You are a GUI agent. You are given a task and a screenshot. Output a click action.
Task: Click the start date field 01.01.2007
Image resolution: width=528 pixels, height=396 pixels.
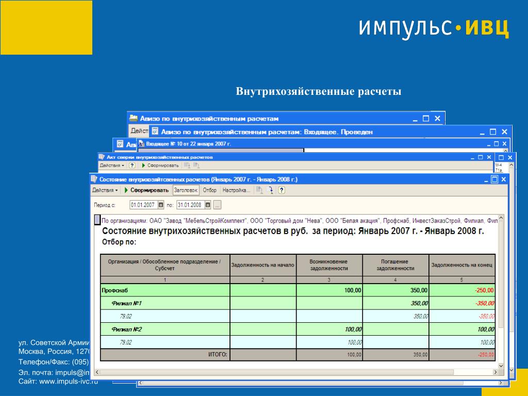[x=143, y=205]
